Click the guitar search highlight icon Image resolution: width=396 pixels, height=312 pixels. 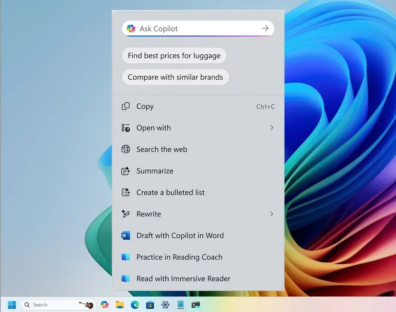(87, 305)
